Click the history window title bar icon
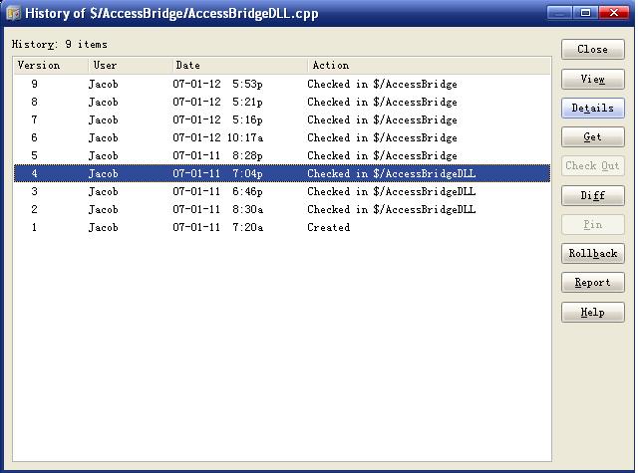 click(13, 13)
